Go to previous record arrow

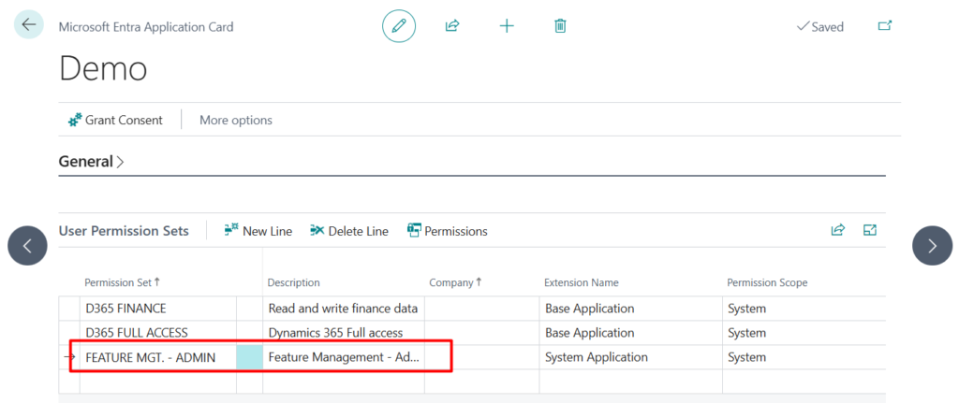point(27,246)
